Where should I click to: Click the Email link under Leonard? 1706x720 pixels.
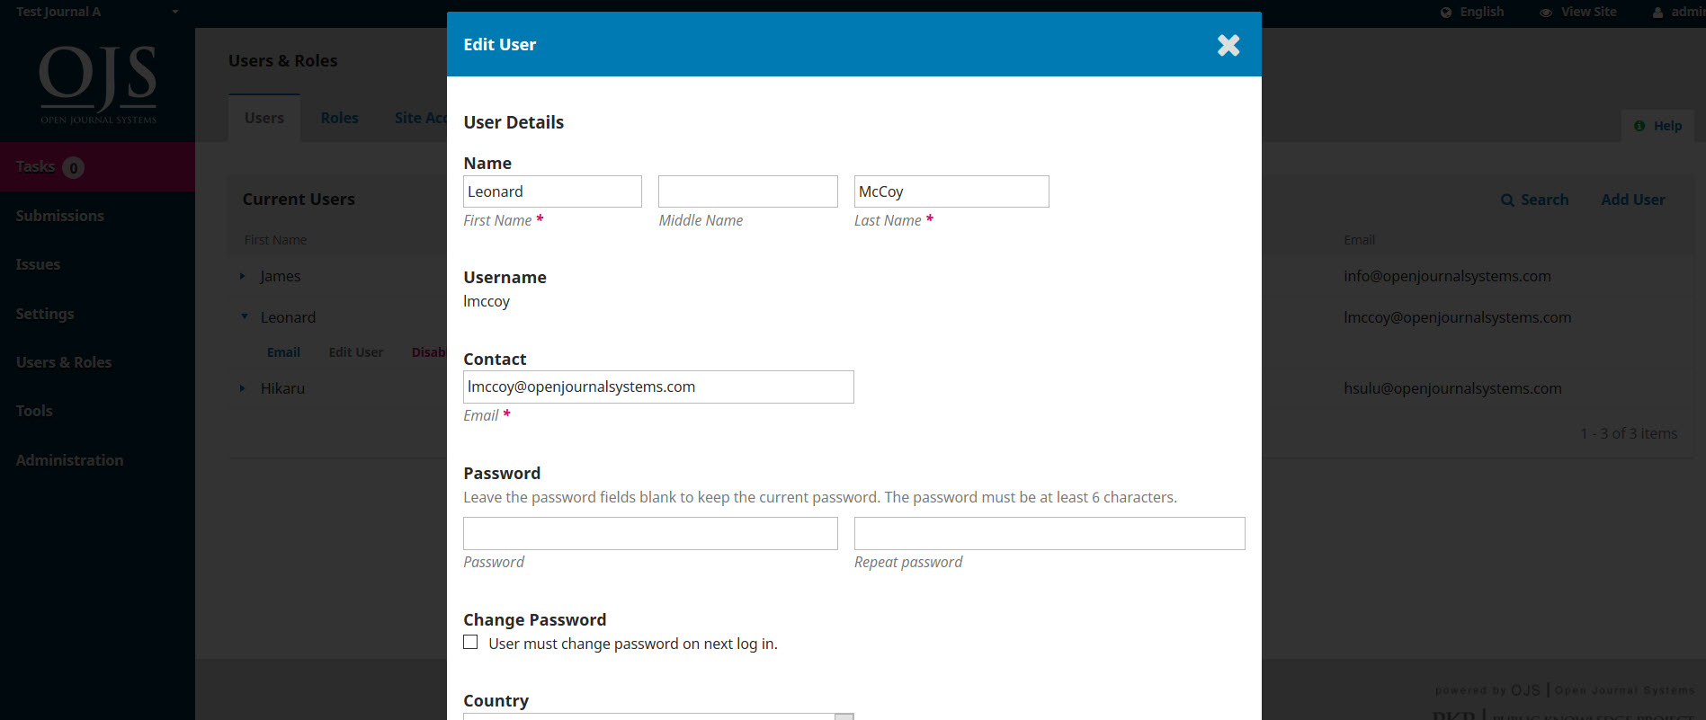[x=283, y=352]
